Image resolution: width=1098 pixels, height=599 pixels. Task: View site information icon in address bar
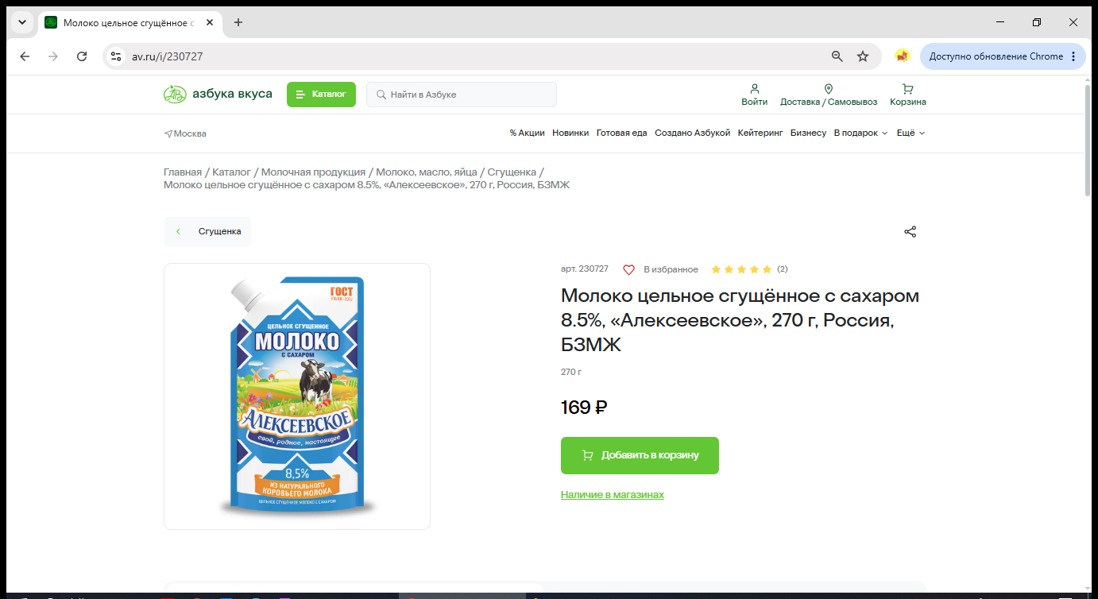coord(116,56)
